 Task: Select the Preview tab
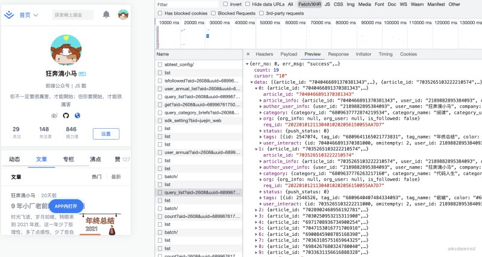(313, 54)
